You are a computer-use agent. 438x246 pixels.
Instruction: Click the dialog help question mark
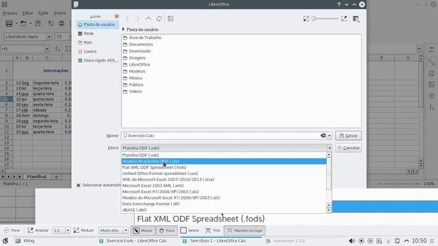(x=339, y=5)
